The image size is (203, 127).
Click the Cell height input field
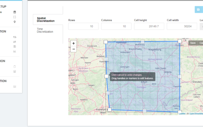(149, 26)
